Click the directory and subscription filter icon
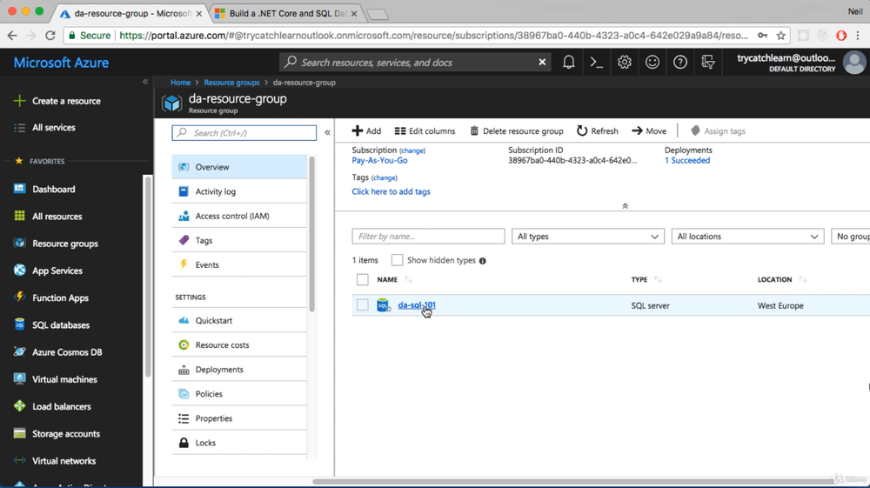 (x=708, y=63)
